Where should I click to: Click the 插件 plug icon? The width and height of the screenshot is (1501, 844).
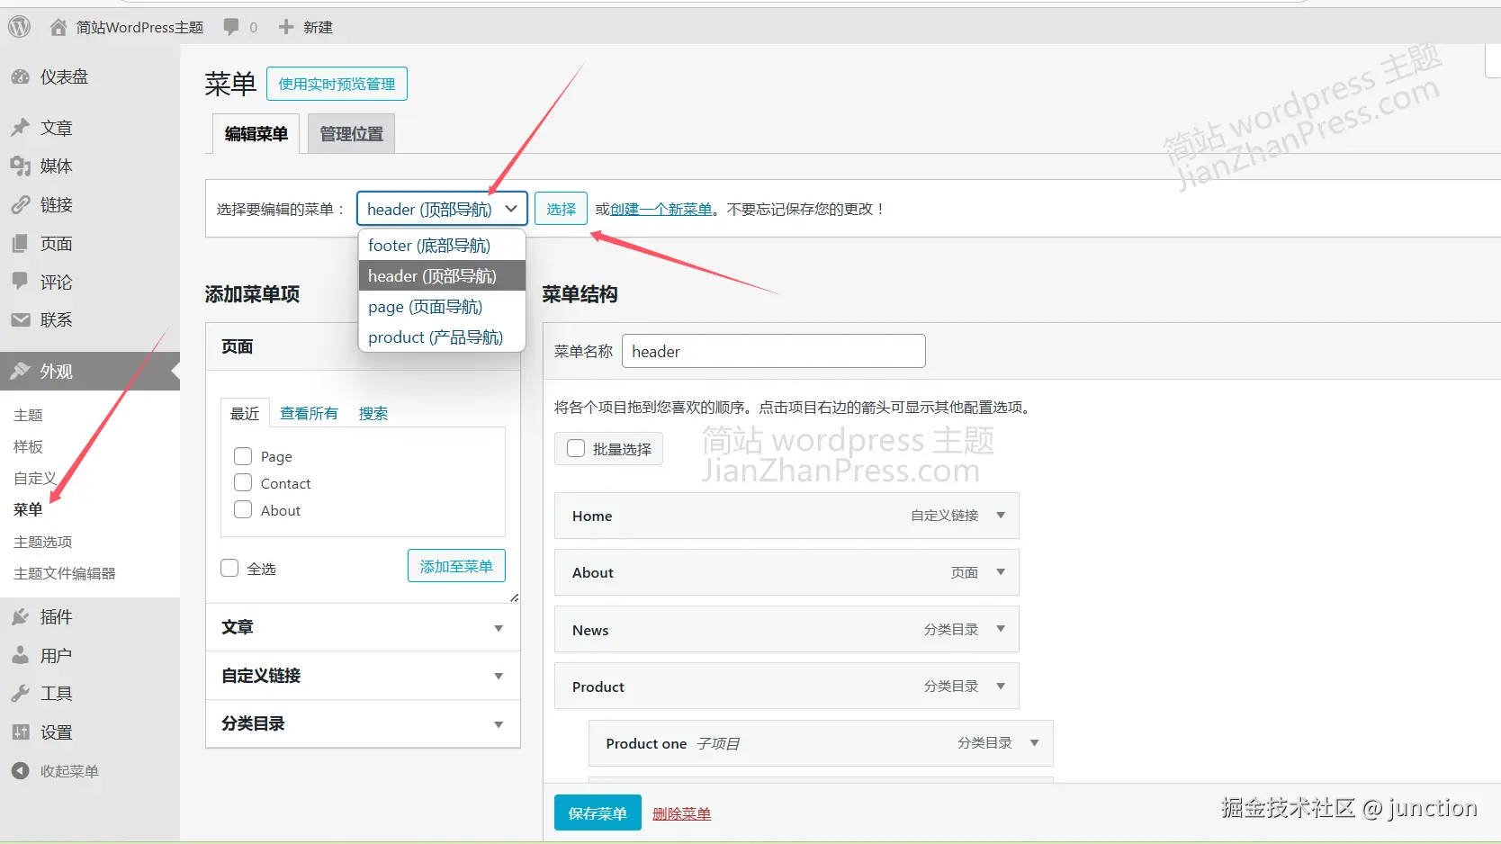point(21,616)
